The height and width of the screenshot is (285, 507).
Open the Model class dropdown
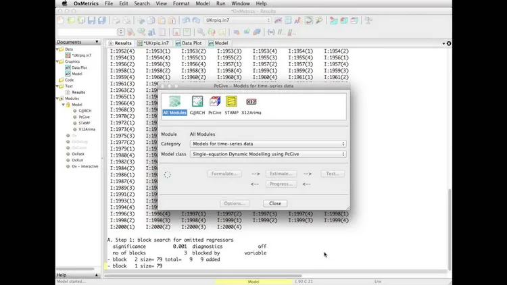(x=268, y=154)
